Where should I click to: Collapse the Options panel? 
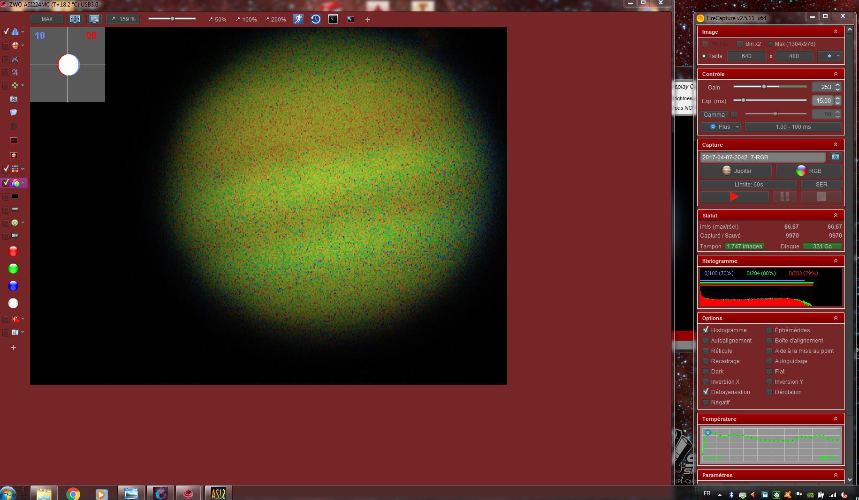[x=836, y=318]
